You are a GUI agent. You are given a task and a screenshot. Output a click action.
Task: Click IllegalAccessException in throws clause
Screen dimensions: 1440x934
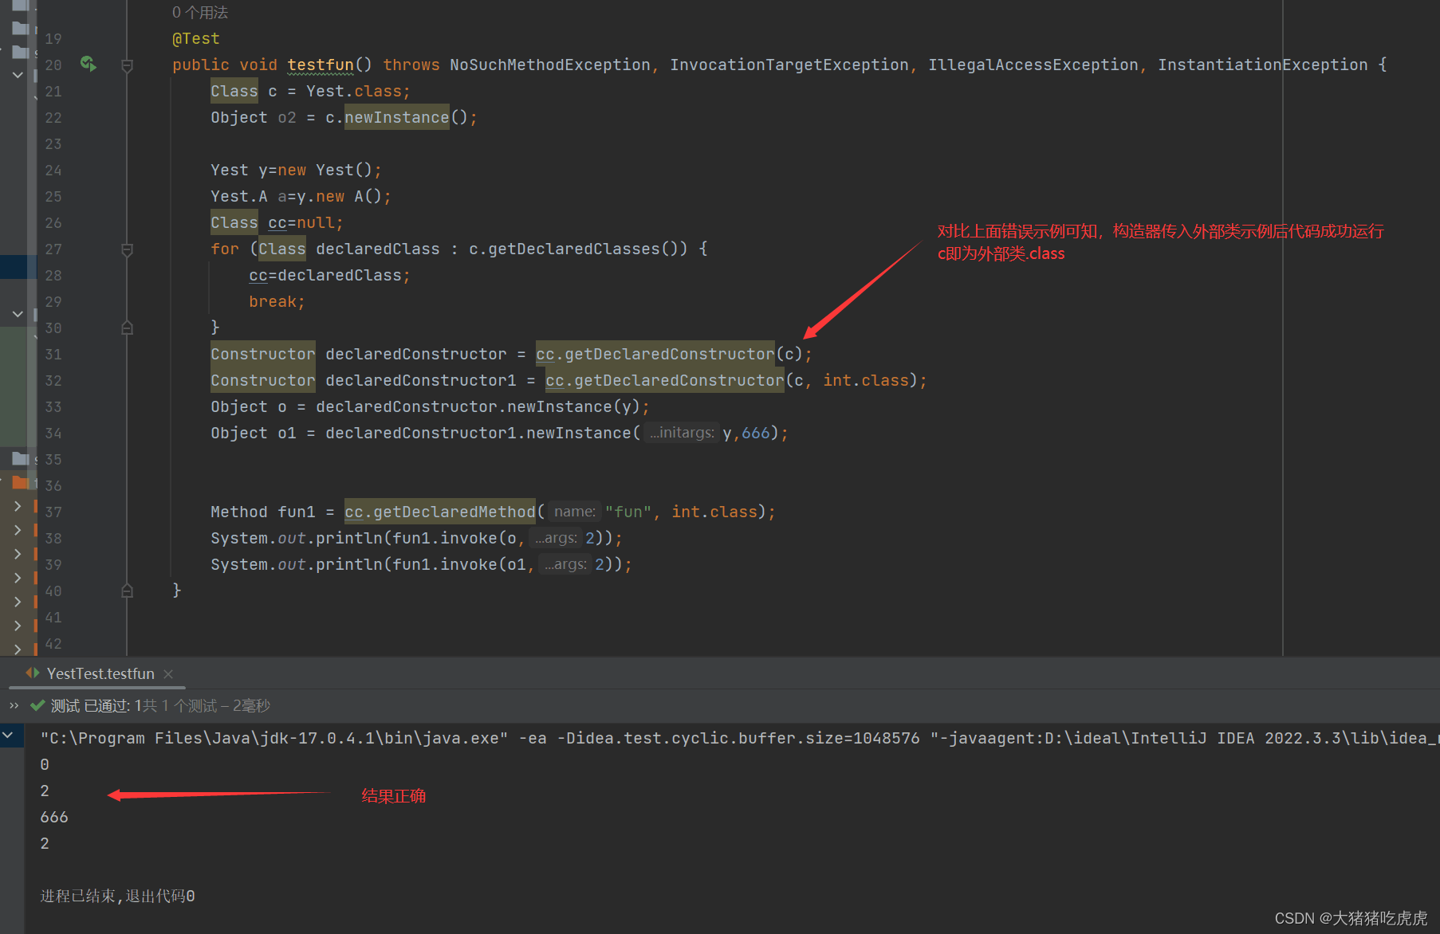tap(1033, 65)
